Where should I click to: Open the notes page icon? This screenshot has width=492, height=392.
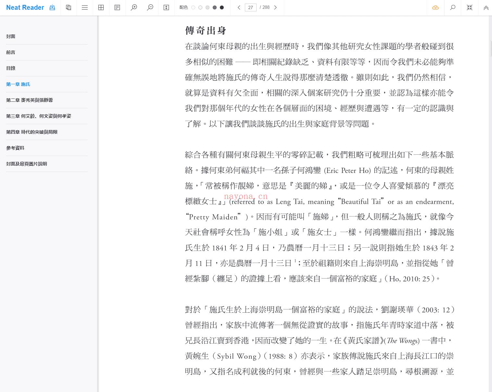(117, 7)
